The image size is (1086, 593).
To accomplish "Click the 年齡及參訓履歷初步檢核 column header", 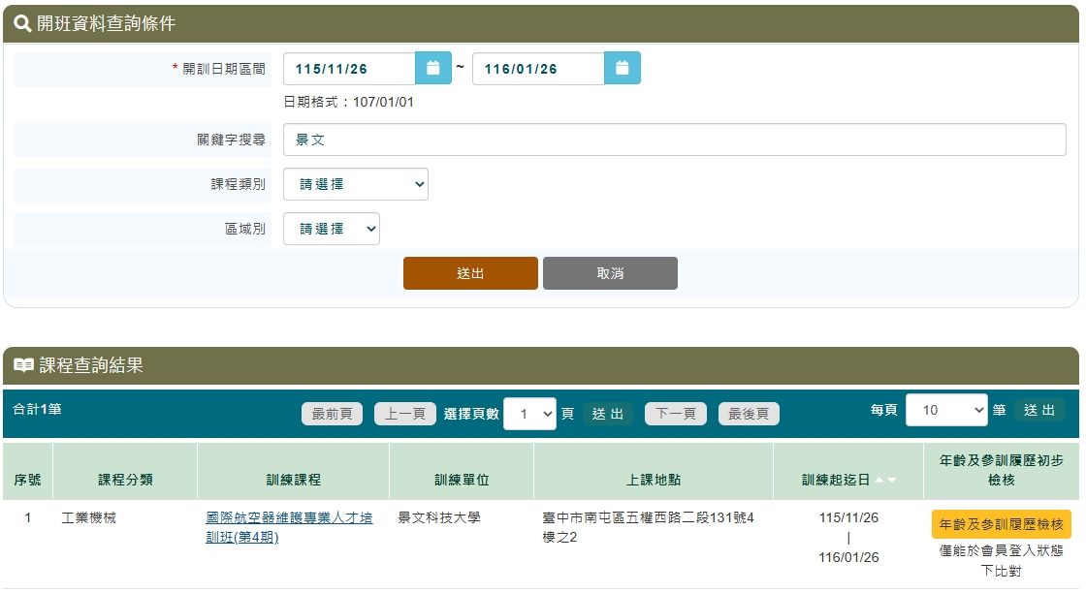I will tap(1001, 470).
